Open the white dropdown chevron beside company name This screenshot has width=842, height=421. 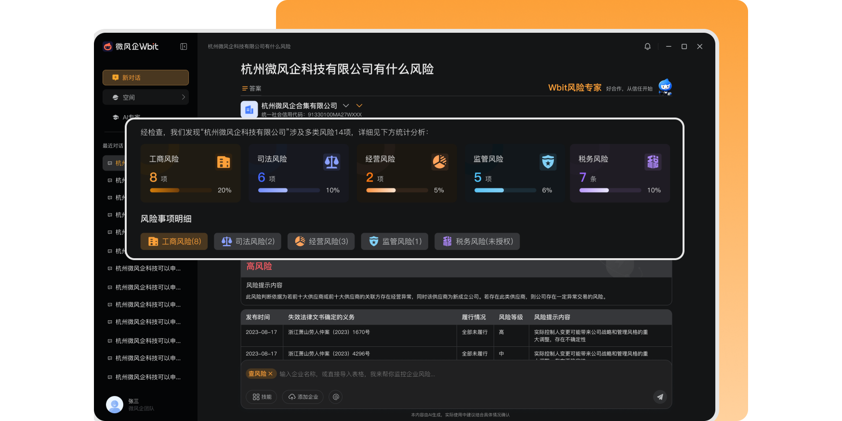346,105
